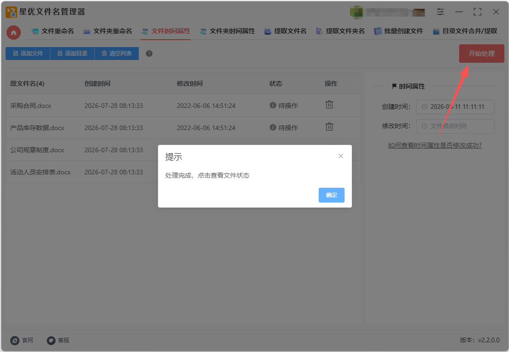509x352 pixels.
Task: Click 待操作 status of 产品库存数据.docx
Action: point(284,128)
